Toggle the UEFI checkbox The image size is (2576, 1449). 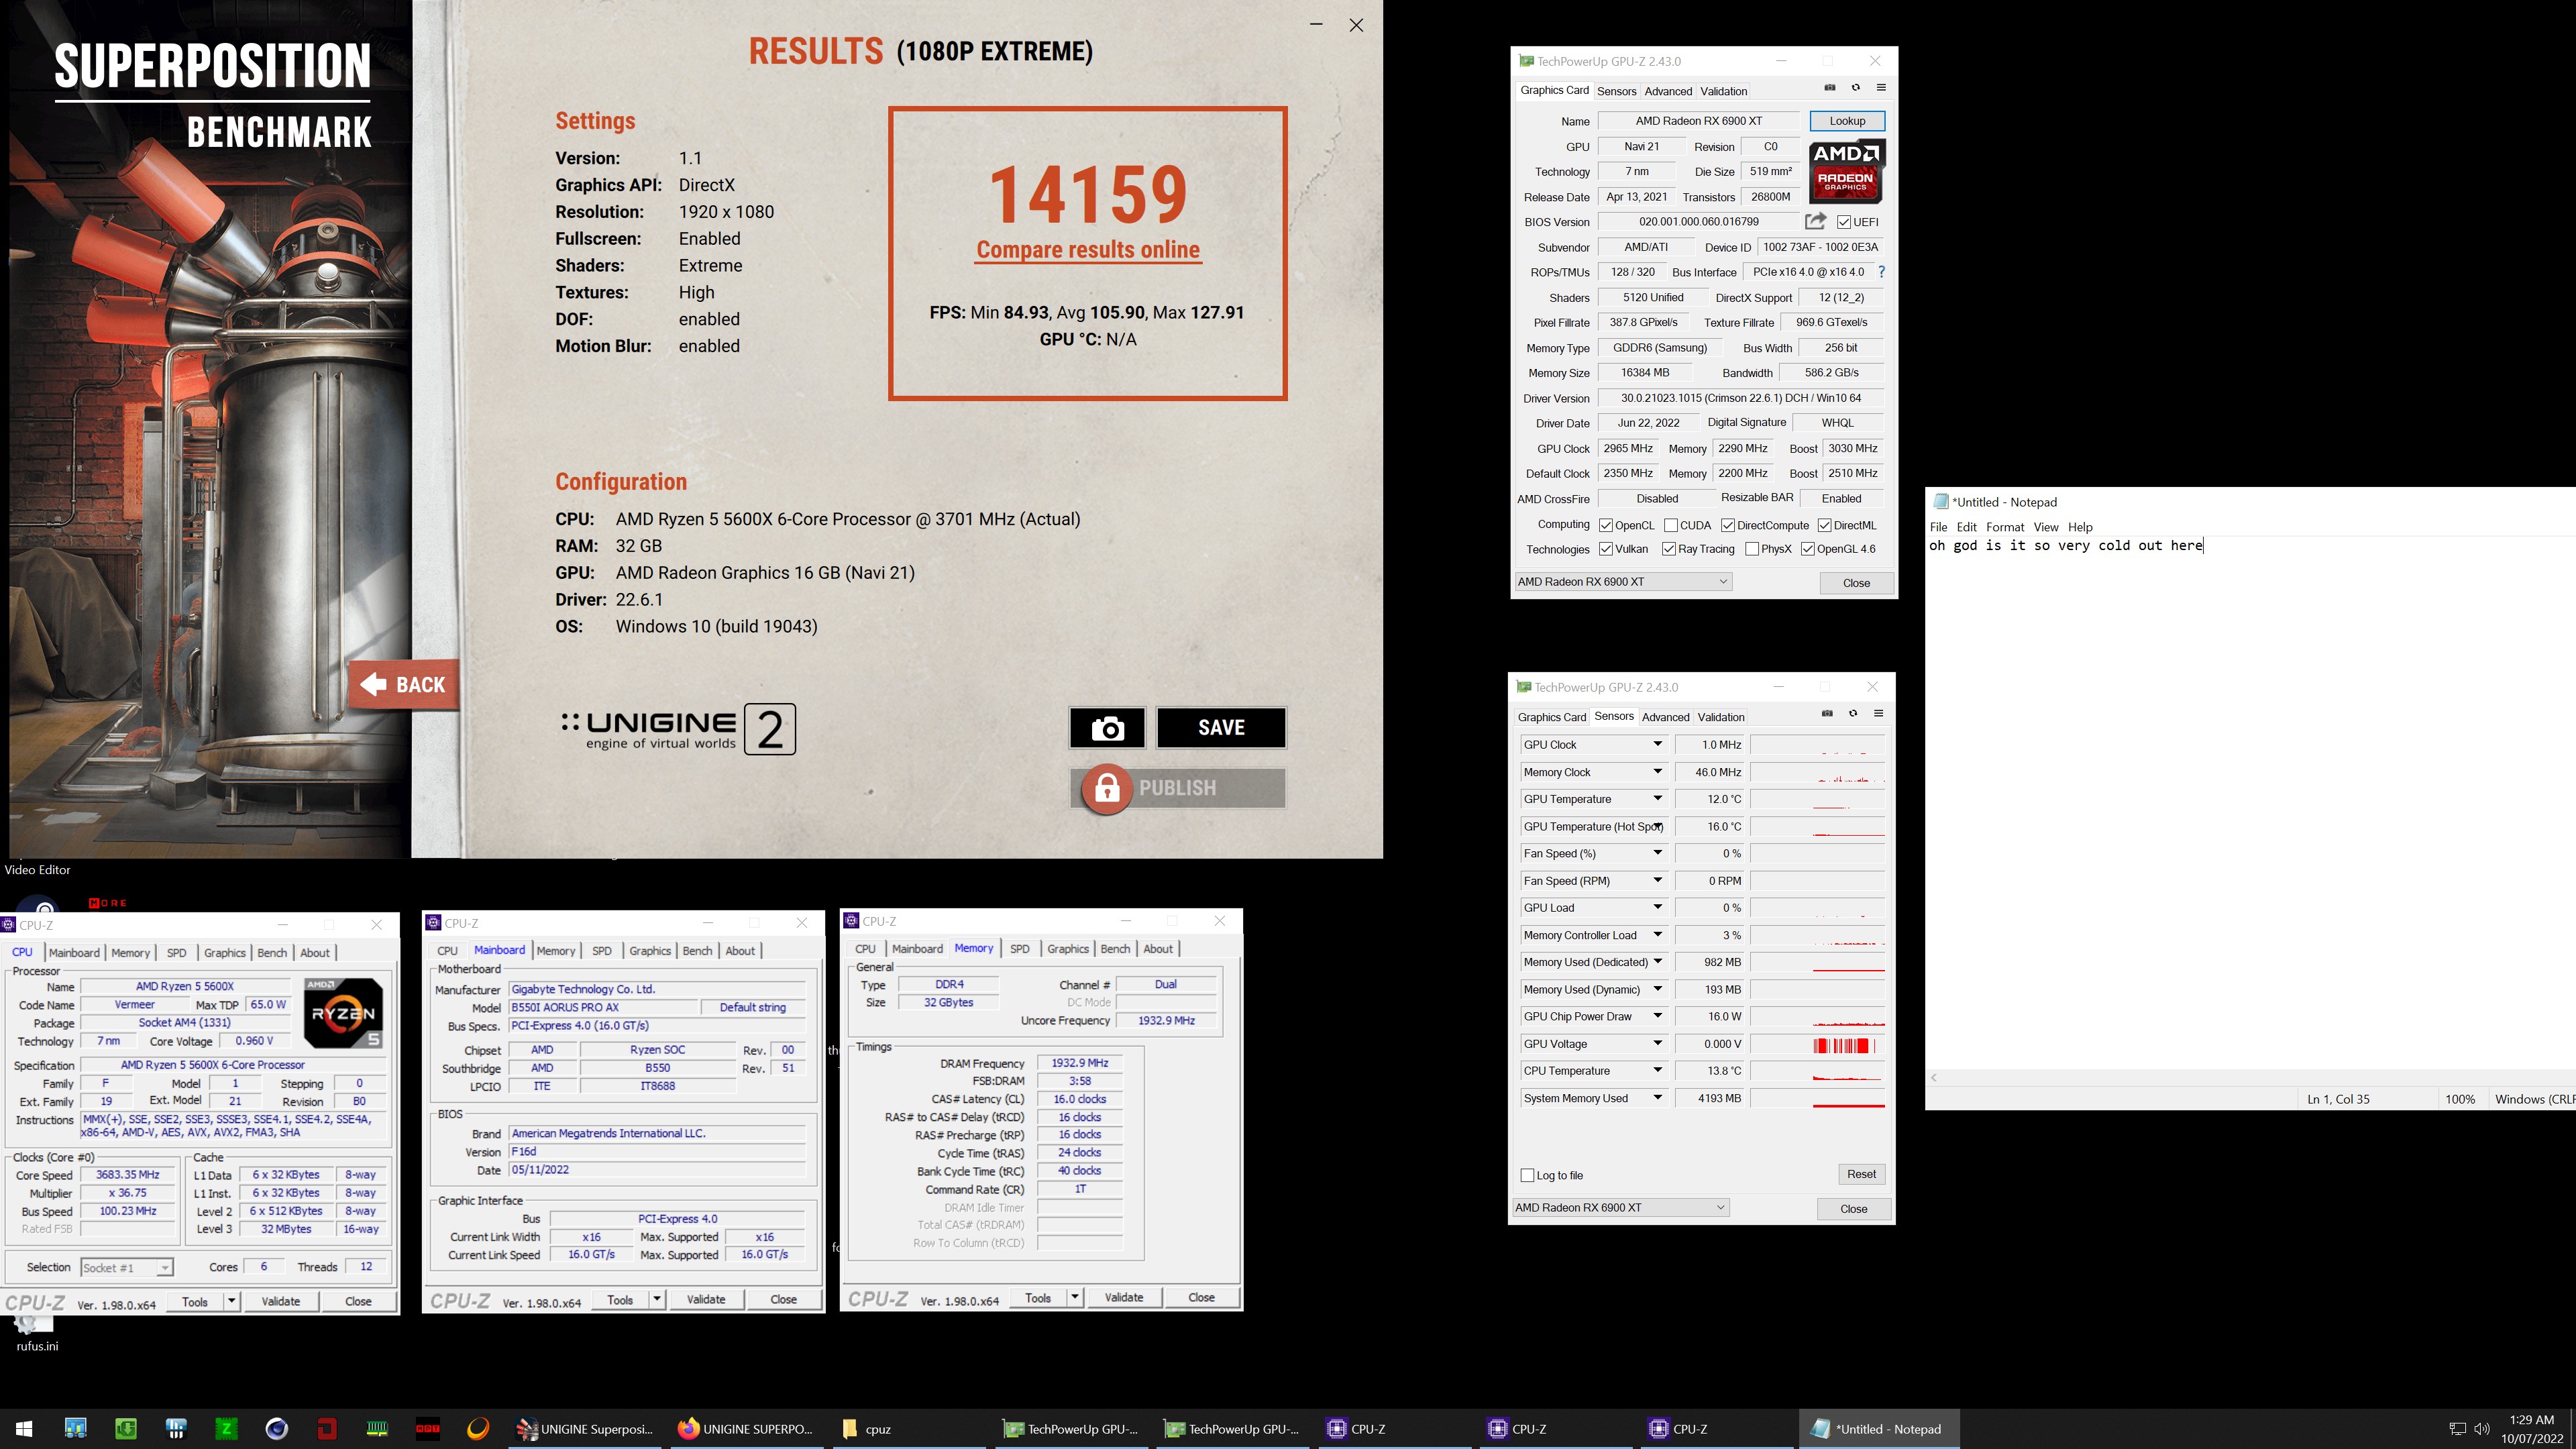coord(1844,222)
